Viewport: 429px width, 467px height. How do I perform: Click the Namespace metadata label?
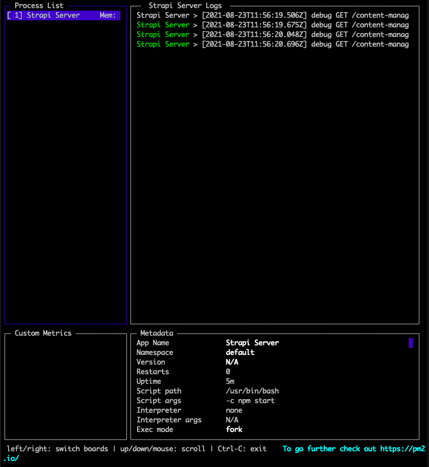pyautogui.click(x=155, y=352)
